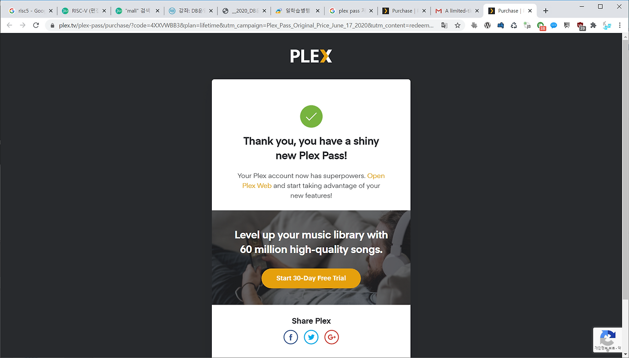Open the uBlock Origin extension with badge 39
The height and width of the screenshot is (358, 629).
point(580,25)
